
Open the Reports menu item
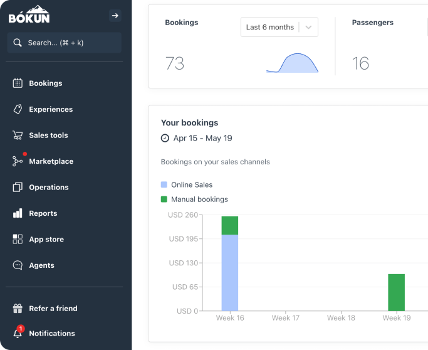43,213
